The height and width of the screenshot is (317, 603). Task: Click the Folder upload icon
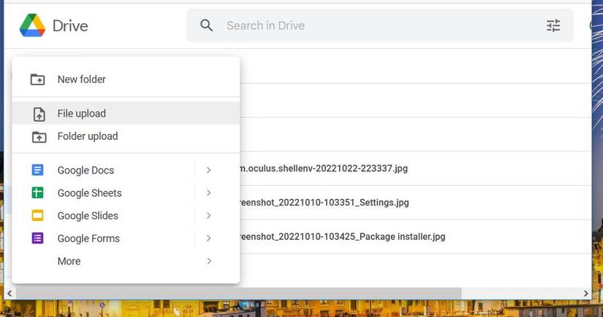click(x=39, y=137)
